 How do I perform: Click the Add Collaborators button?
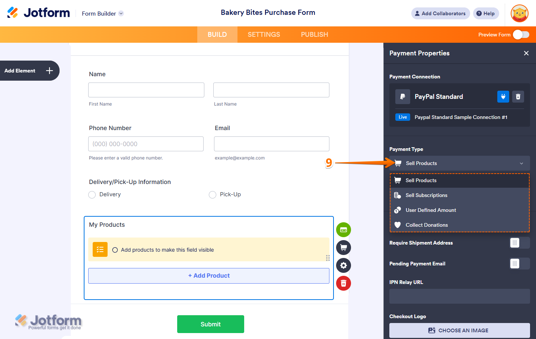[440, 13]
